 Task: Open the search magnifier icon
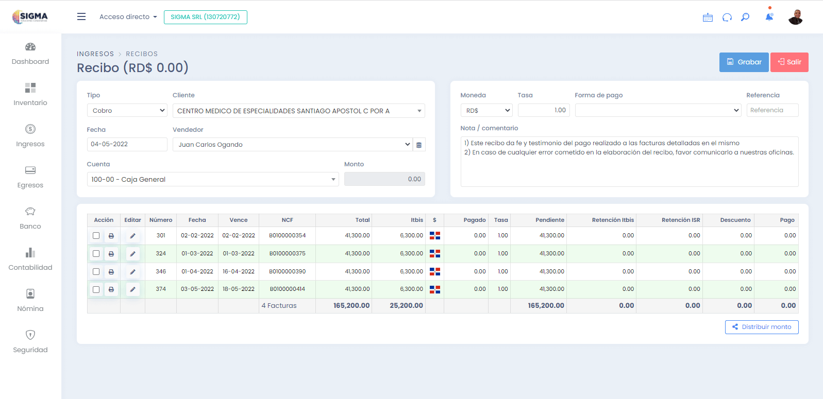(745, 17)
